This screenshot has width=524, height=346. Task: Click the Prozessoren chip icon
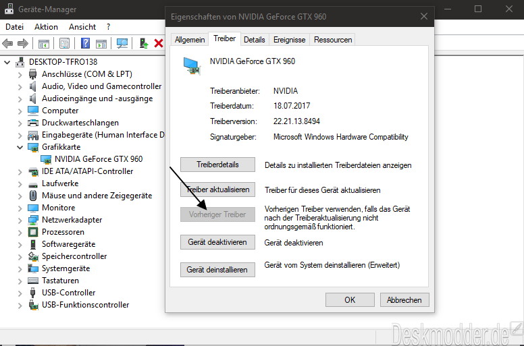tap(33, 232)
